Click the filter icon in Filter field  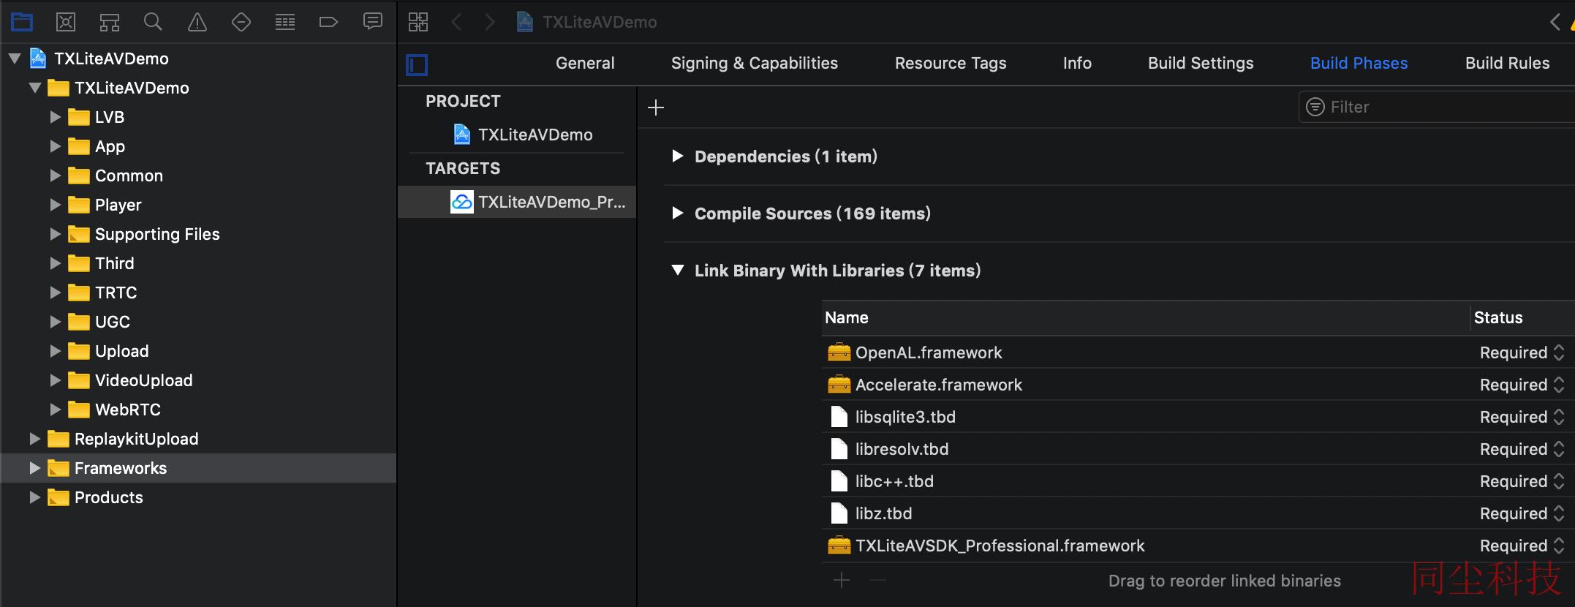(1315, 107)
